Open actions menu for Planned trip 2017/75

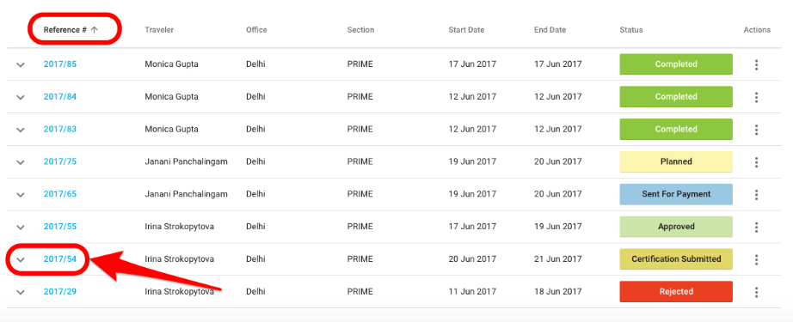coord(756,162)
